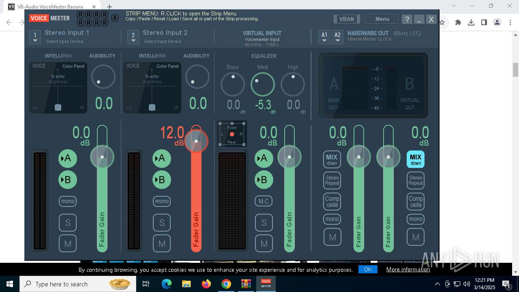Image resolution: width=519 pixels, height=292 pixels.
Task: Open the VBAN configuration
Action: tap(347, 19)
